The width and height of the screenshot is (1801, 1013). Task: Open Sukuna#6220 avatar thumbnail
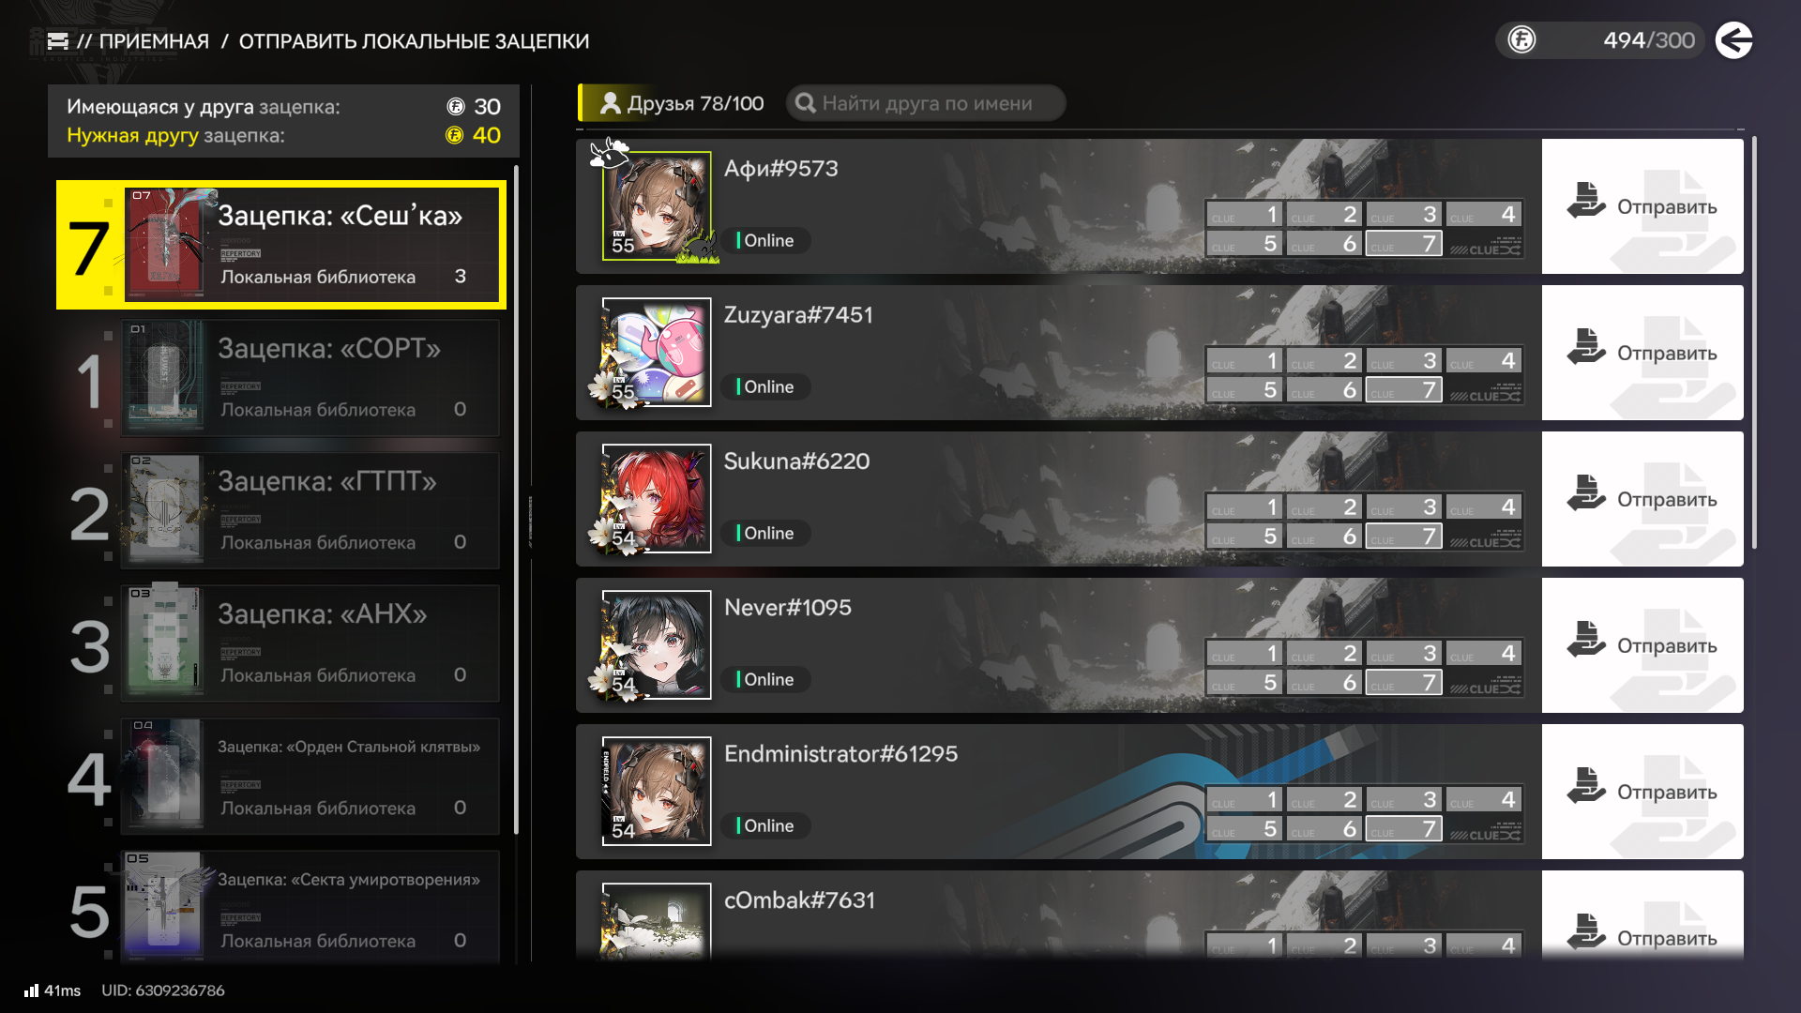click(657, 498)
